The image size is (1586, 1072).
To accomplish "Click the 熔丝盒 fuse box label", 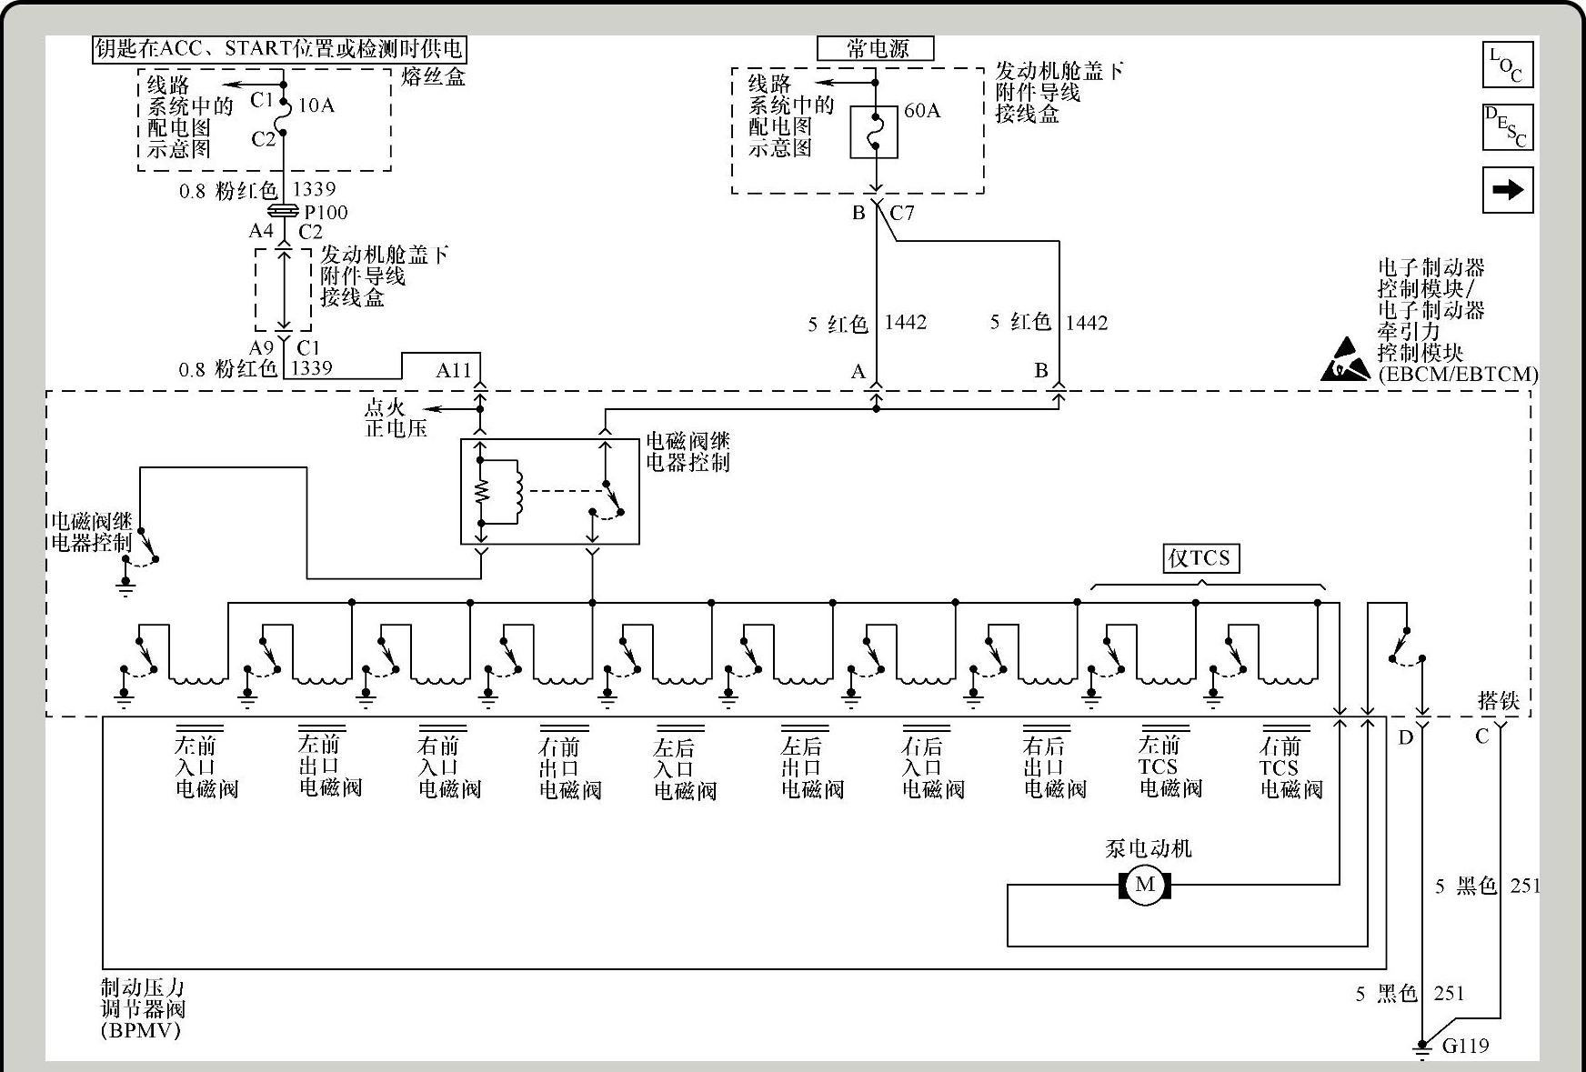I will 433,77.
